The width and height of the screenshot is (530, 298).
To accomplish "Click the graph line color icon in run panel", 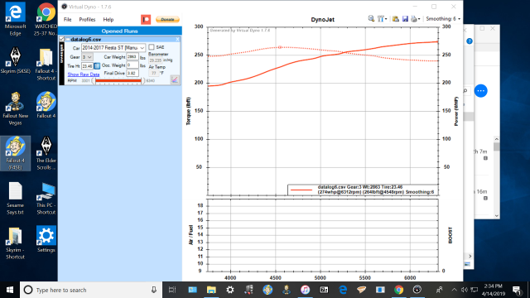I will tap(175, 79).
